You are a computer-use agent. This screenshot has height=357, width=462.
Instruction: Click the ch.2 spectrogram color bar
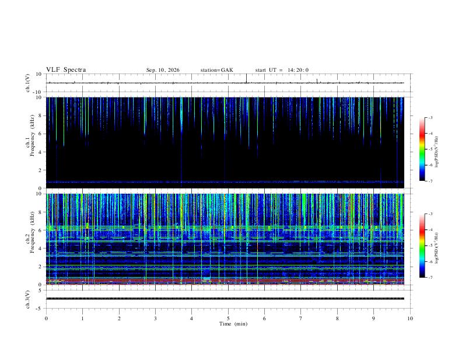click(422, 246)
